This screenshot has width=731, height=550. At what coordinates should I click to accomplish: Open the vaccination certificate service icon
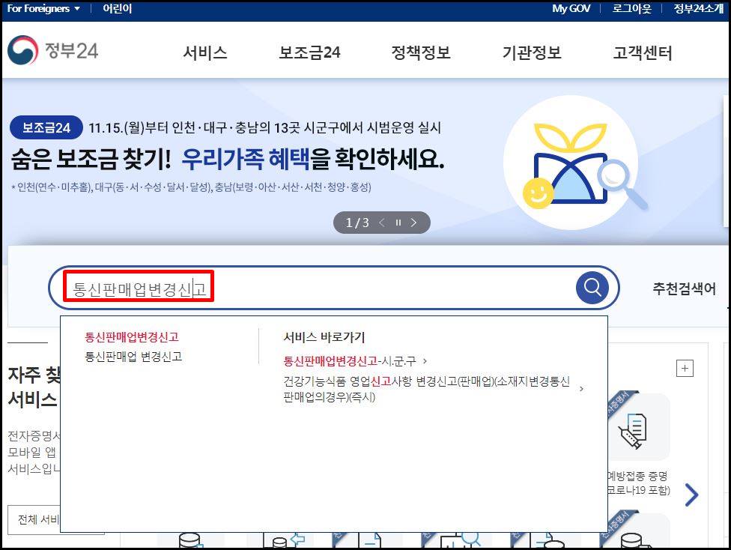click(638, 427)
